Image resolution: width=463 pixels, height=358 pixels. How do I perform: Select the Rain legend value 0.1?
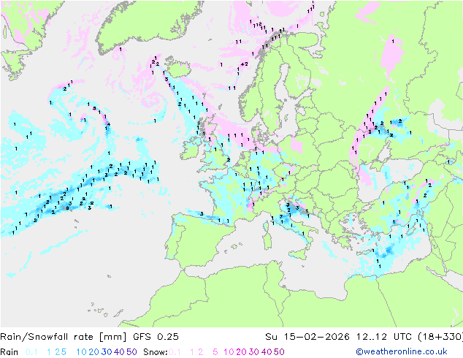click(31, 352)
